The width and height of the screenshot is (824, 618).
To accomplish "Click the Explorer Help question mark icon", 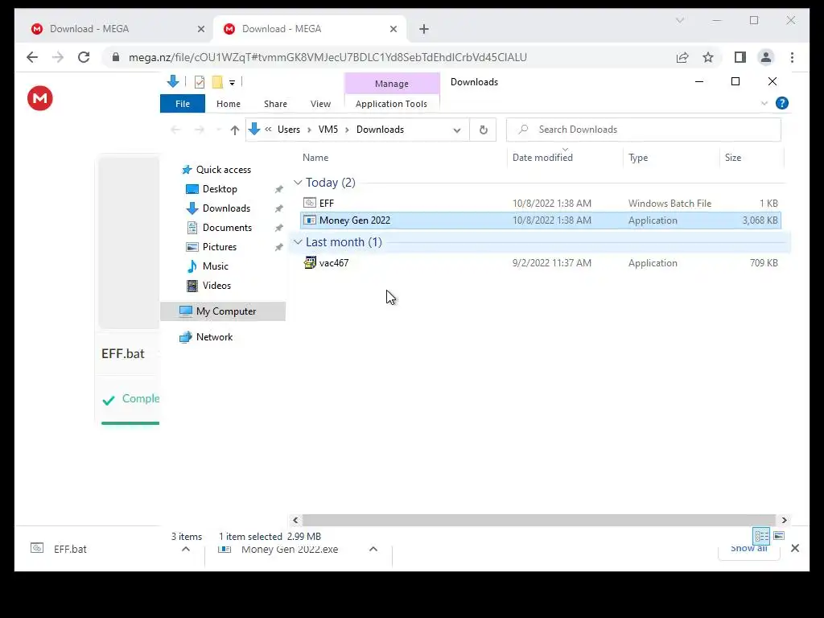I will (x=782, y=104).
